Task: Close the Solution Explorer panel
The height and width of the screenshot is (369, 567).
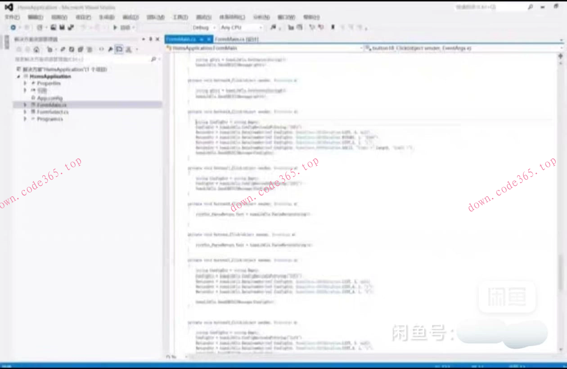Action: [x=157, y=39]
